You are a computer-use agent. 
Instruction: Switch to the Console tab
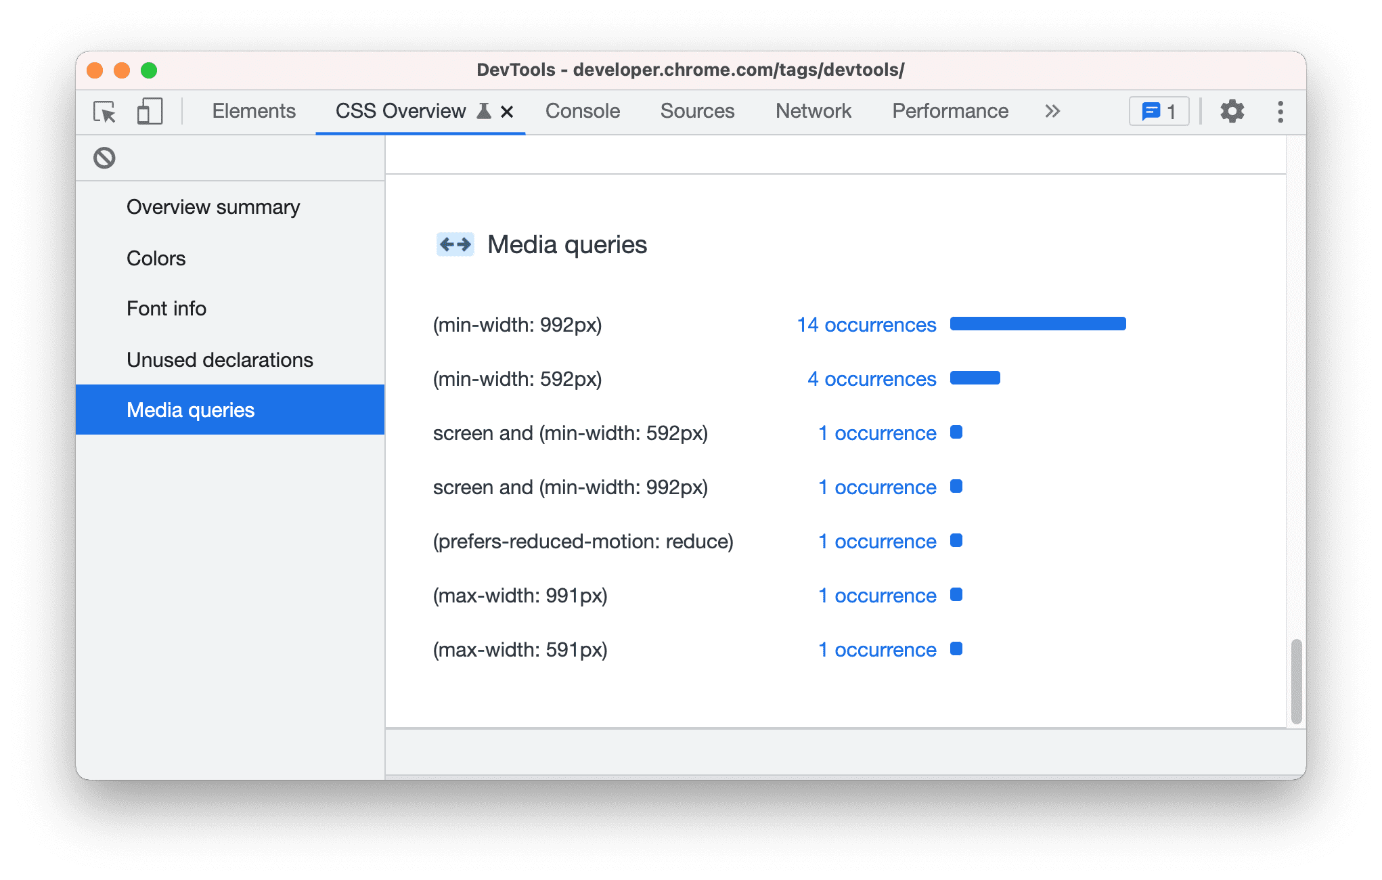coord(582,110)
